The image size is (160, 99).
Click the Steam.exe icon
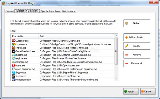click(13, 76)
